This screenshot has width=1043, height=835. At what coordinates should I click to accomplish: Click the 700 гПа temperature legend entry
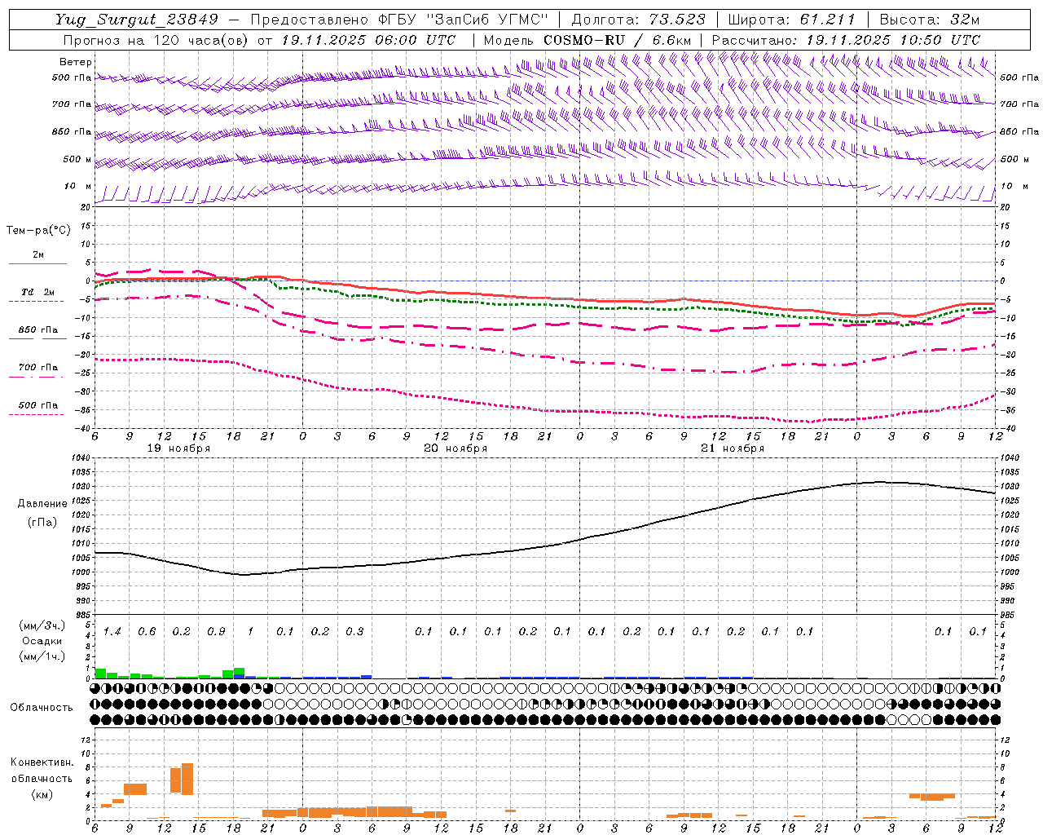tap(38, 367)
